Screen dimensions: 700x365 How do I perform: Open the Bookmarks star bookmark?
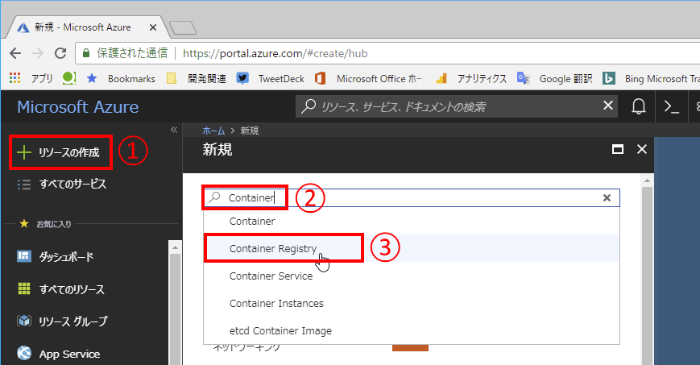(121, 79)
